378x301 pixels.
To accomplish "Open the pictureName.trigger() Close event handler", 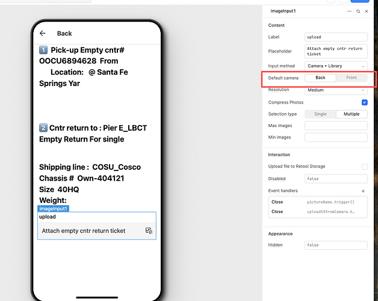I will coord(318,202).
